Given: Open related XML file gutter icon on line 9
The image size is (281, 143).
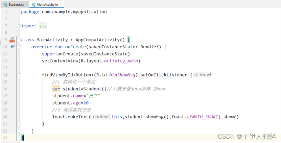Looking at the screenshot, I should tap(12, 40).
